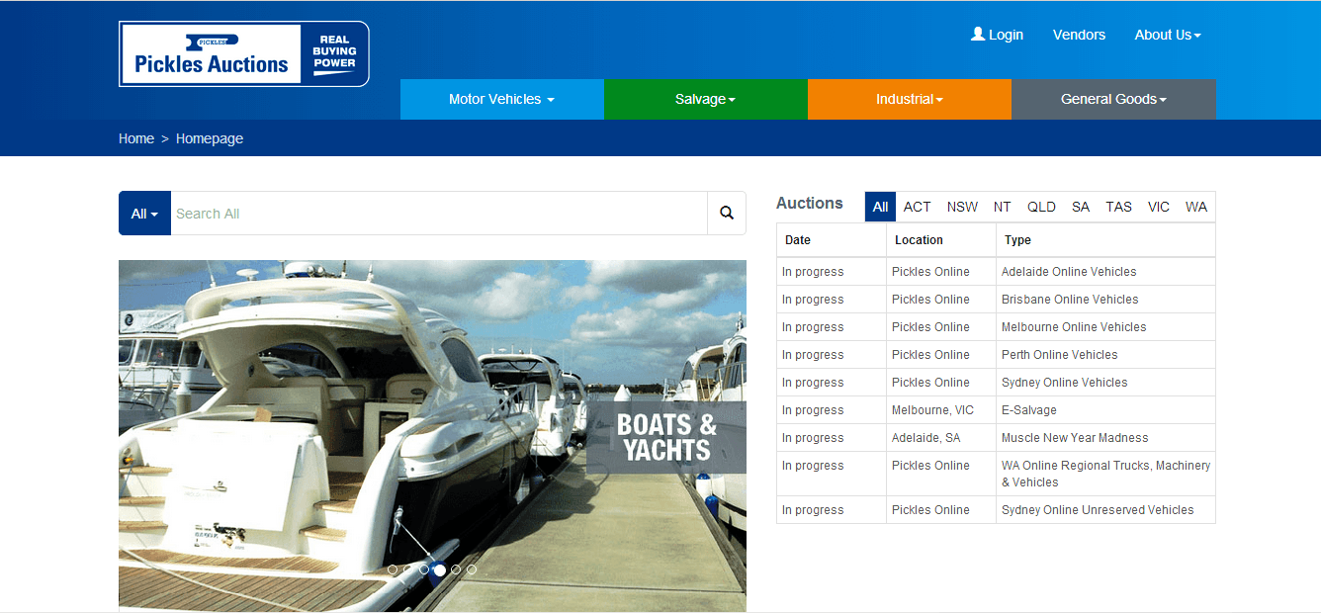Click In progress in Adelaide Online Vehicles row
The image size is (1321, 613).
pyautogui.click(x=813, y=272)
